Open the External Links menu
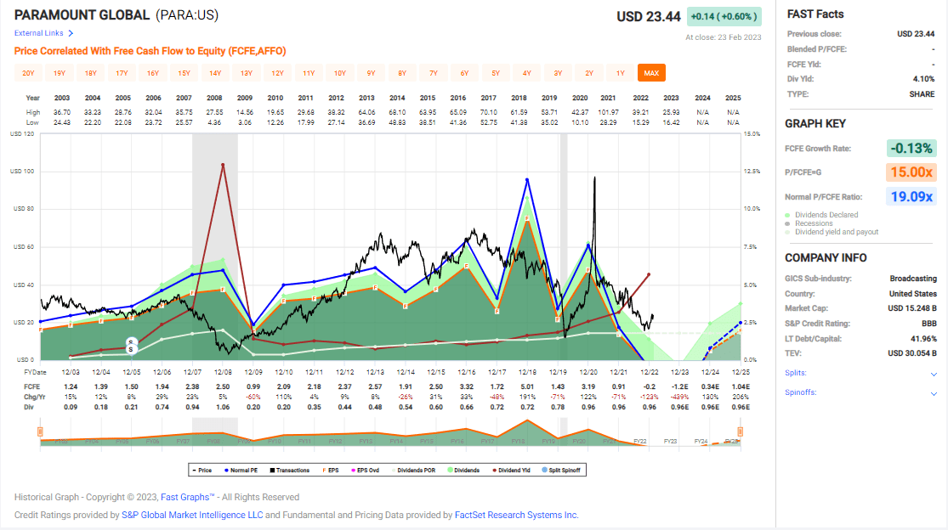This screenshot has width=948, height=530. click(43, 33)
